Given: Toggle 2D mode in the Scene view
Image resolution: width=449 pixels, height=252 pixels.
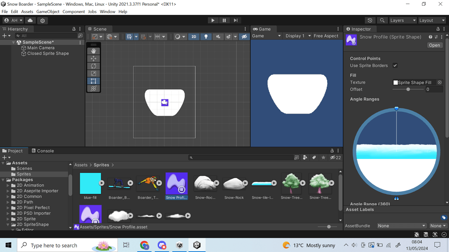Looking at the screenshot, I should click(193, 37).
